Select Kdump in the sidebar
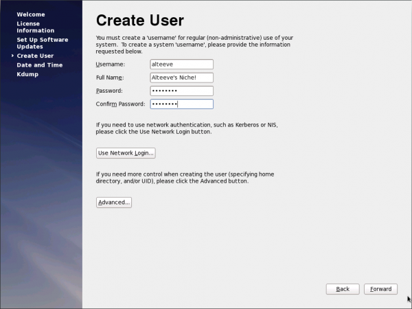Image resolution: width=412 pixels, height=309 pixels. click(27, 73)
